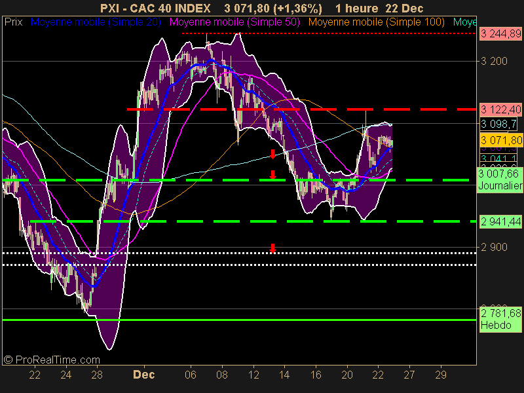The height and width of the screenshot is (393, 524).
Task: Click date 12 on the time axis
Action: (x=253, y=375)
